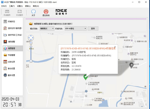This screenshot has height=109, width=150.
Task: Click the yellow 园夏村 map label
Action: (x=100, y=92)
